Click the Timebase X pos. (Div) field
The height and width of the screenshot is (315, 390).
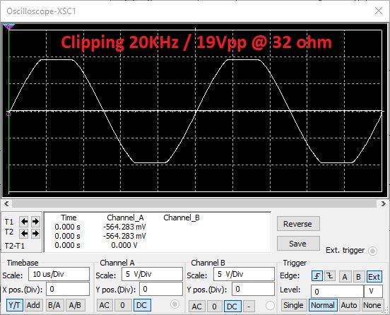68,289
